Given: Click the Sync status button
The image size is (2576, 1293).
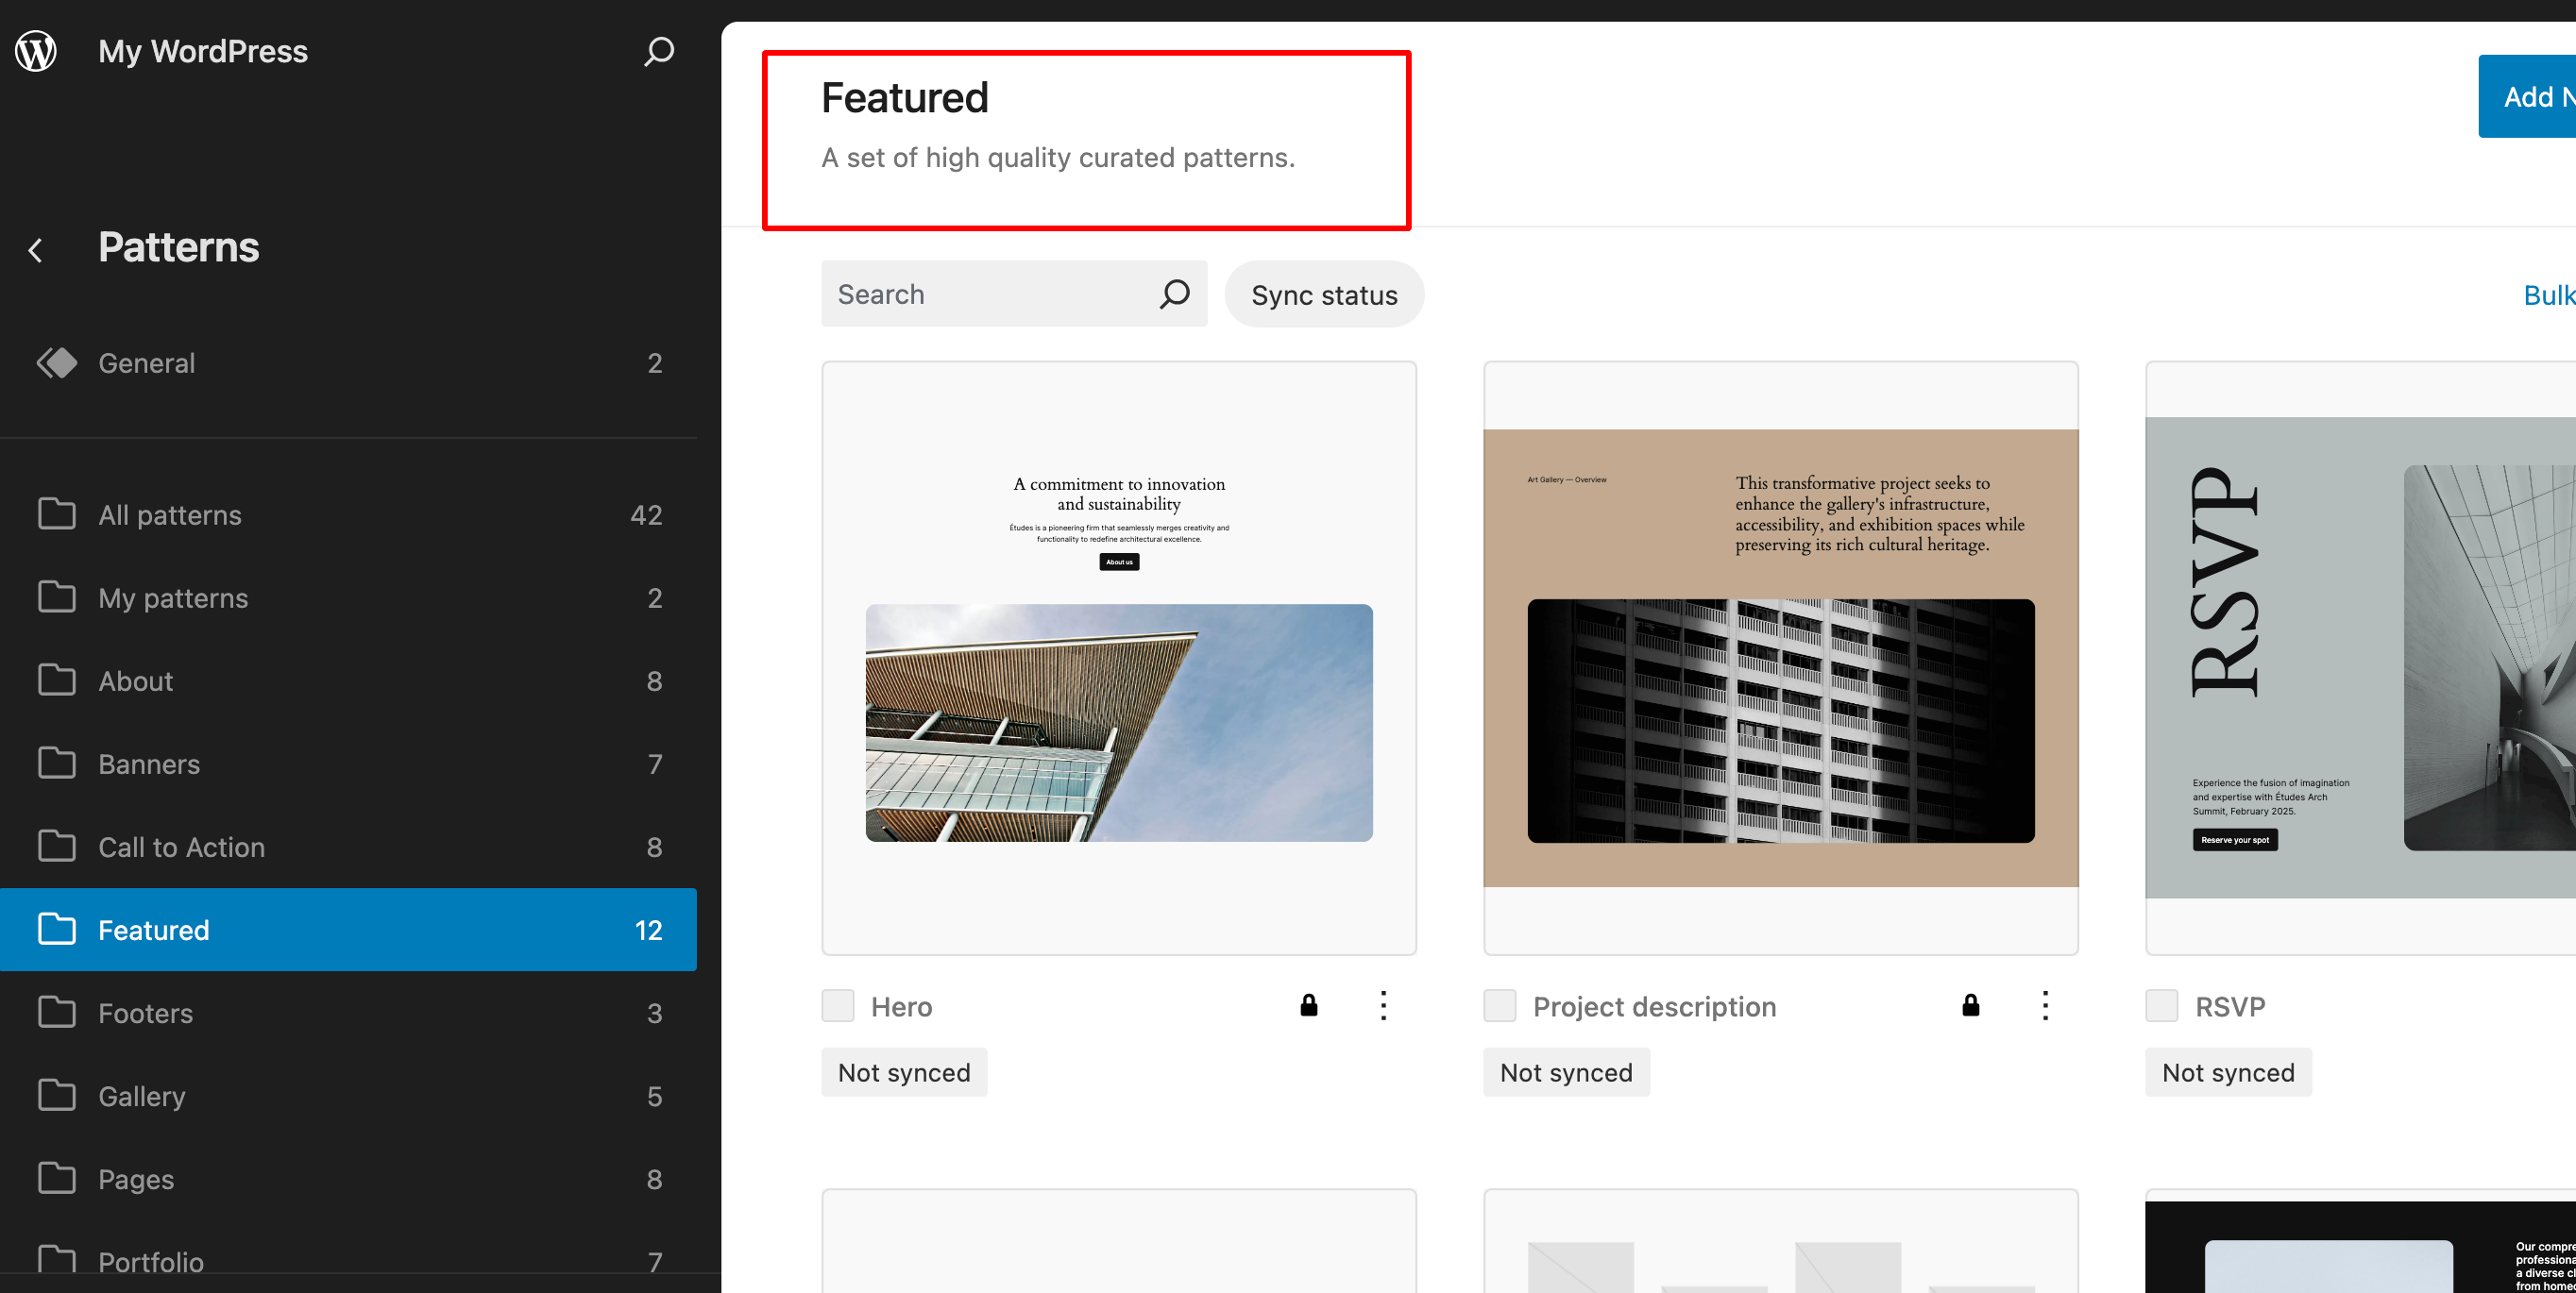Looking at the screenshot, I should pos(1324,295).
